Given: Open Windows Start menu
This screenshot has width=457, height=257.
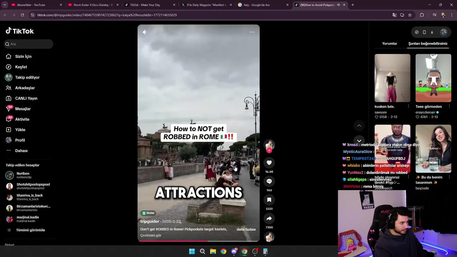Looking at the screenshot, I should pyautogui.click(x=192, y=251).
